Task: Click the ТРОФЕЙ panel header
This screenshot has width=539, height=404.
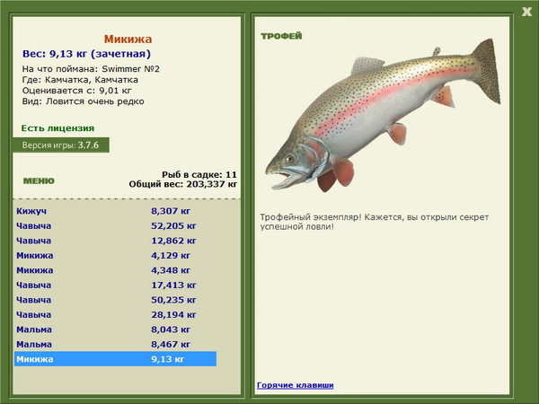Action: tap(280, 36)
